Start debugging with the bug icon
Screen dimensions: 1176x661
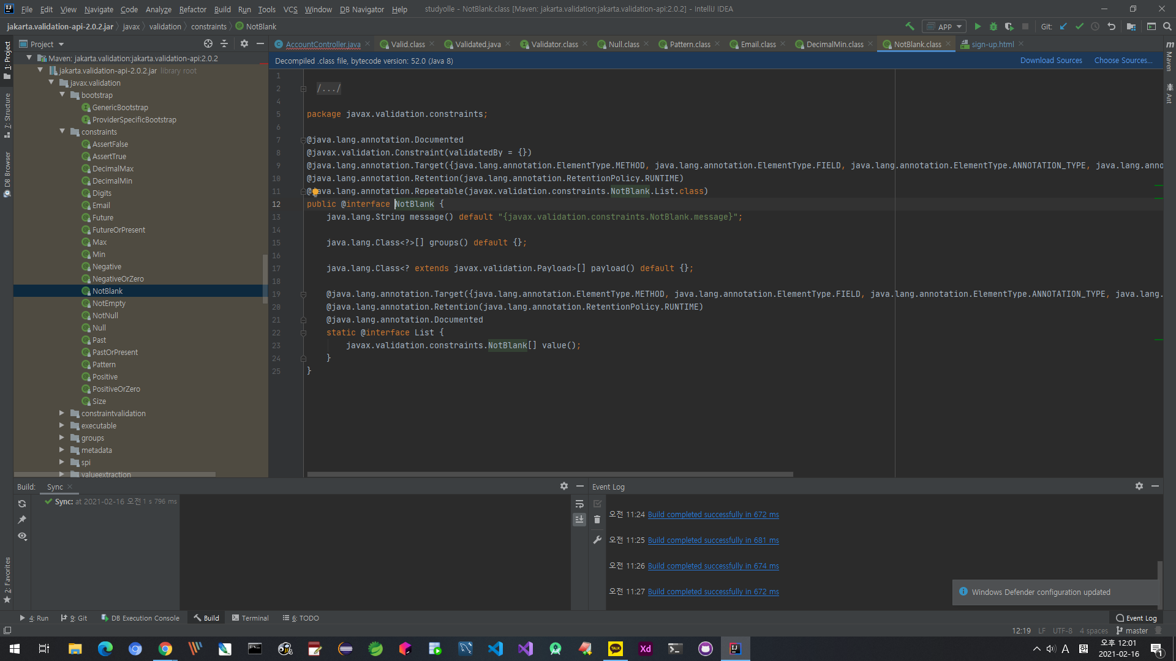tap(993, 26)
